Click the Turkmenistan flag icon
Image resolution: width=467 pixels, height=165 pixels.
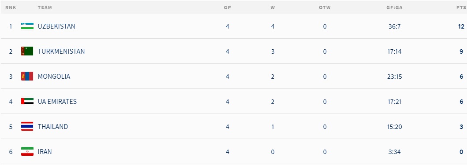point(27,51)
